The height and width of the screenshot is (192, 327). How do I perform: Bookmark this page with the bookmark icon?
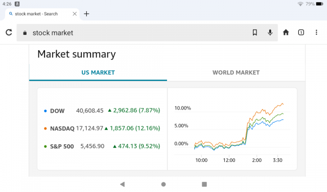click(x=254, y=32)
